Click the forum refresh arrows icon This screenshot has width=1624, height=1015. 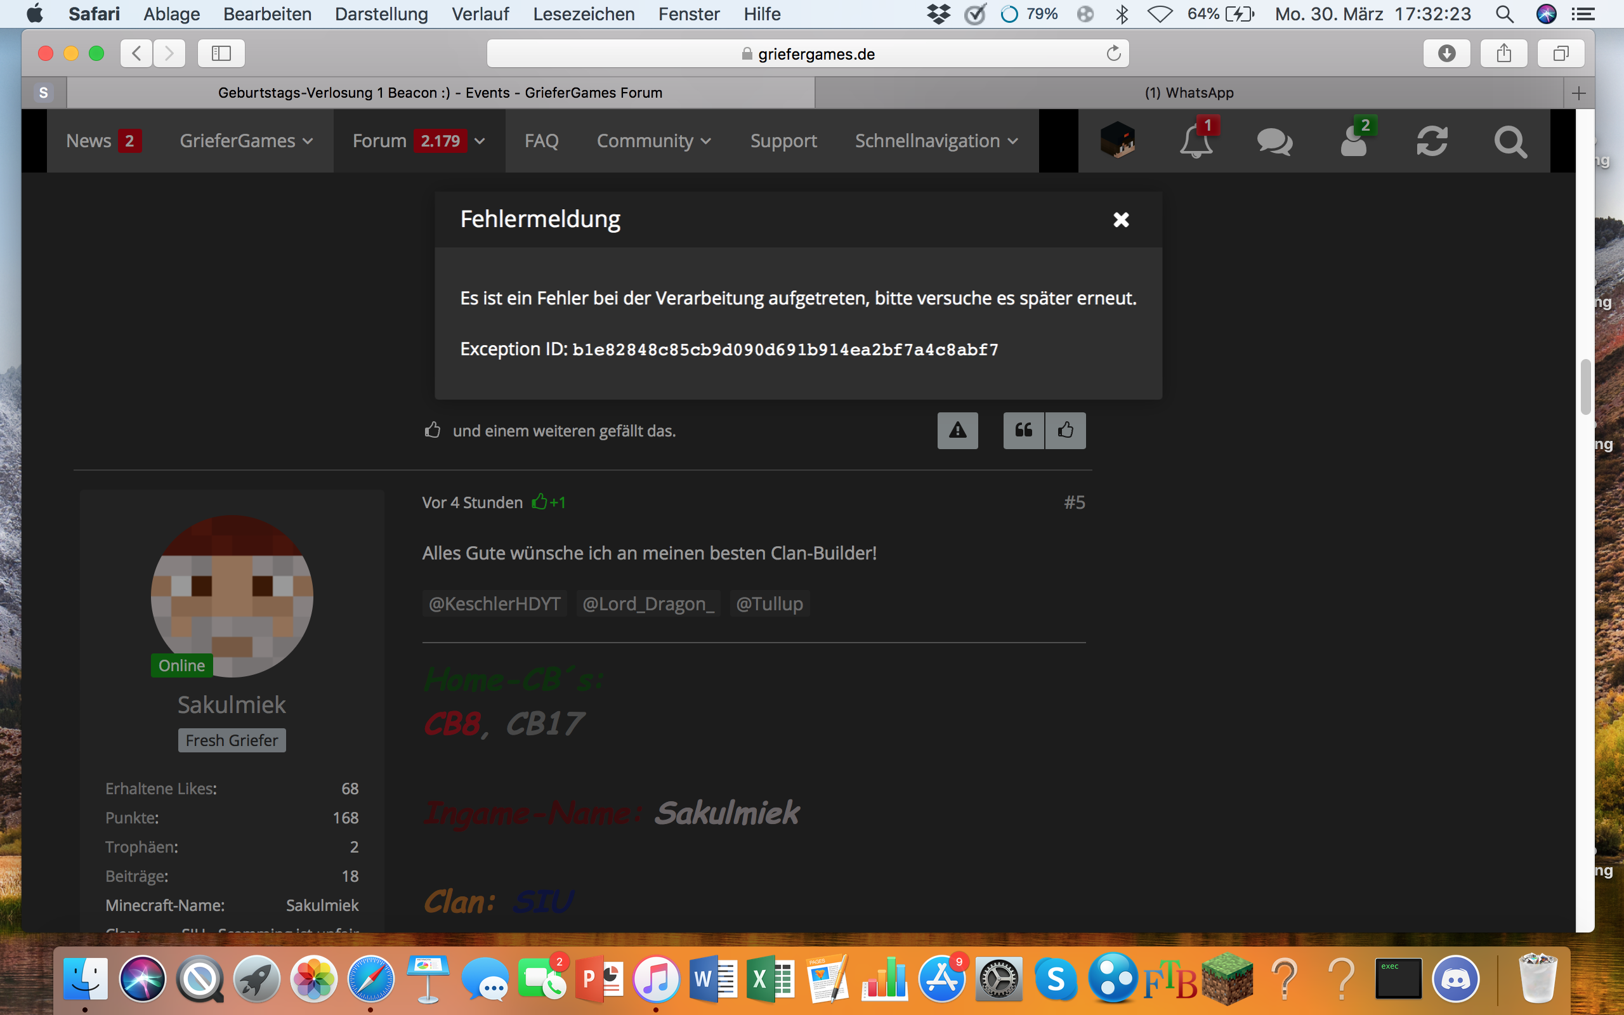coord(1431,141)
